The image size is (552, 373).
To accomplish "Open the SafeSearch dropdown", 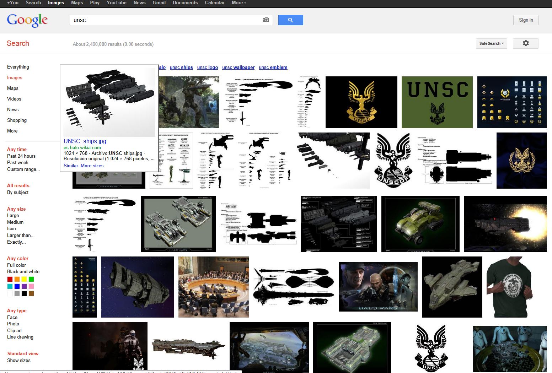I will 491,43.
